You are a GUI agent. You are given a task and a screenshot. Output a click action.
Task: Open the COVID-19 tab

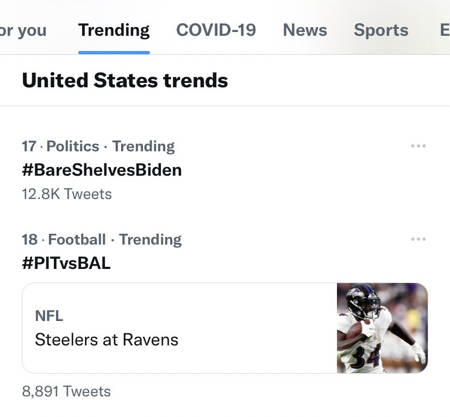click(216, 30)
